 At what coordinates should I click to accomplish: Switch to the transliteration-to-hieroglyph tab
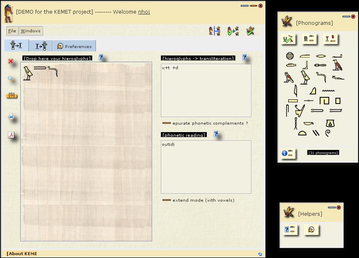click(x=41, y=46)
